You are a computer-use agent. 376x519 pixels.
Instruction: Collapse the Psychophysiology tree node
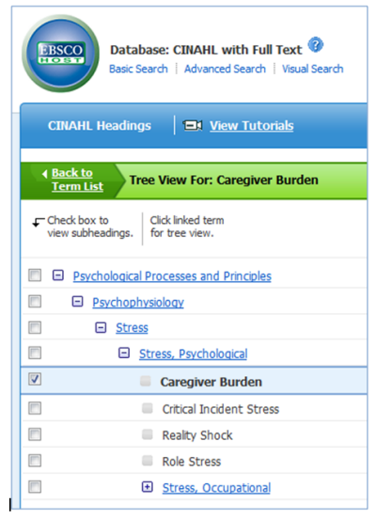point(77,301)
